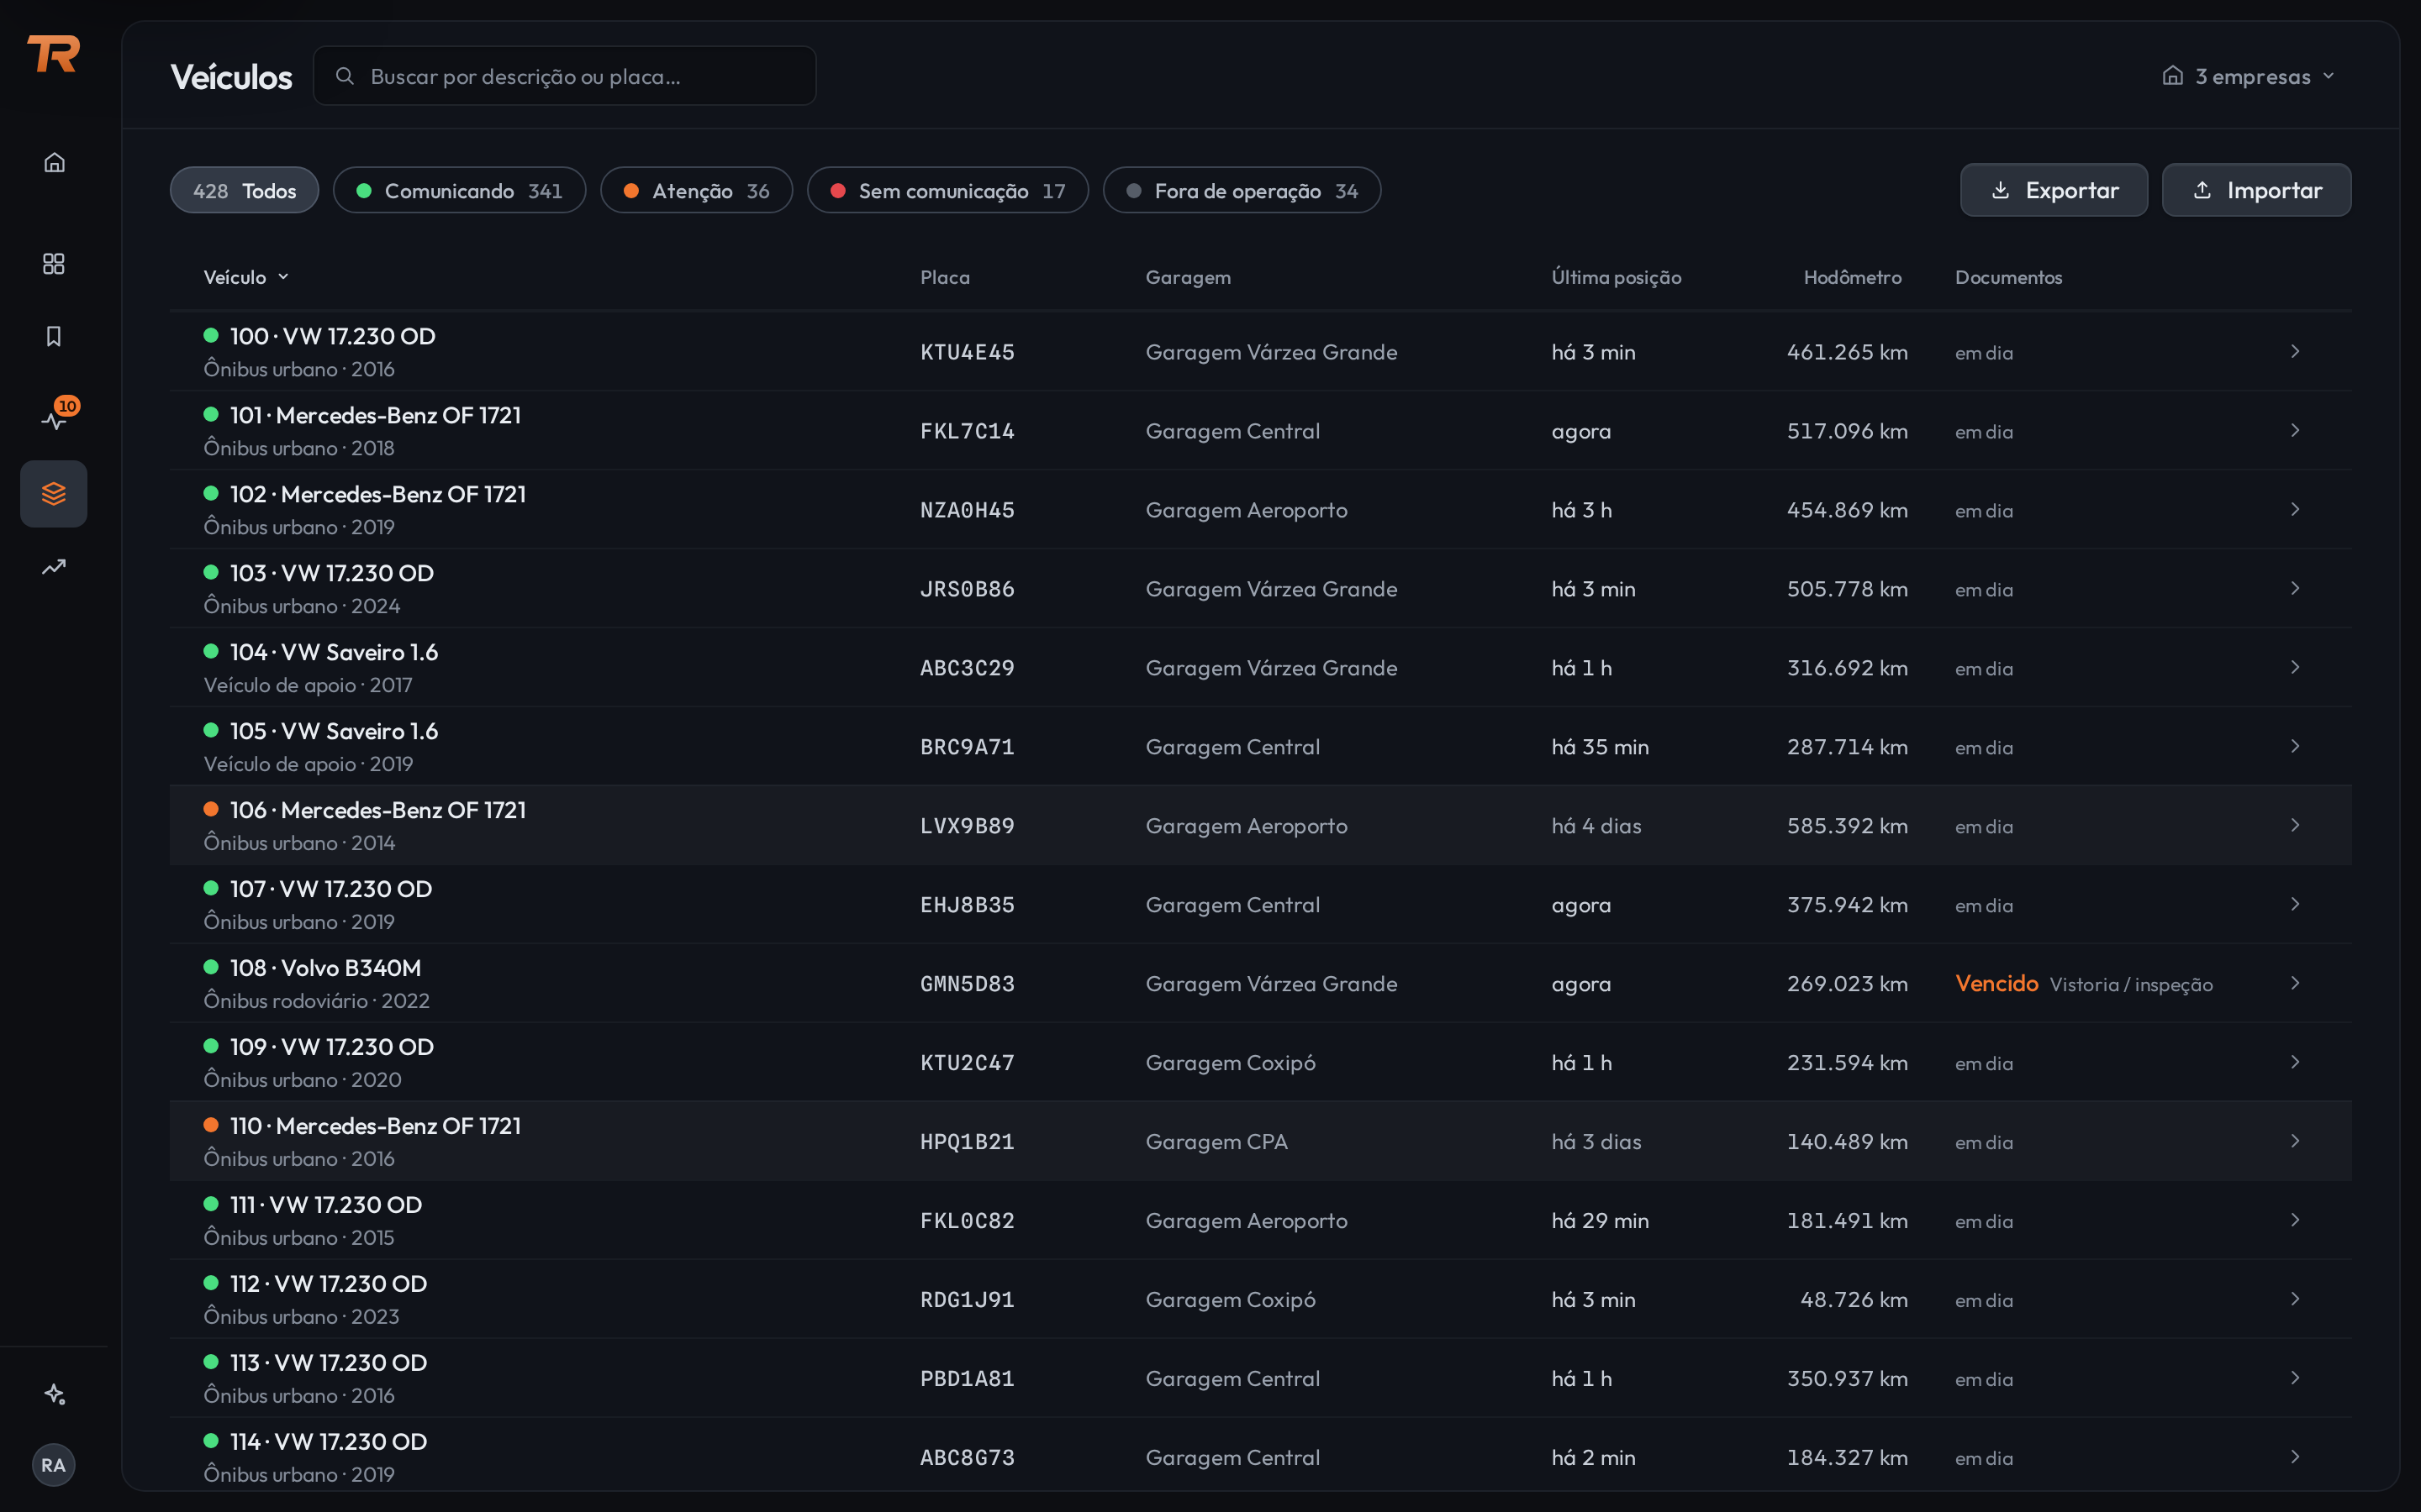
Task: Open the RA user avatar
Action: pos(54,1465)
